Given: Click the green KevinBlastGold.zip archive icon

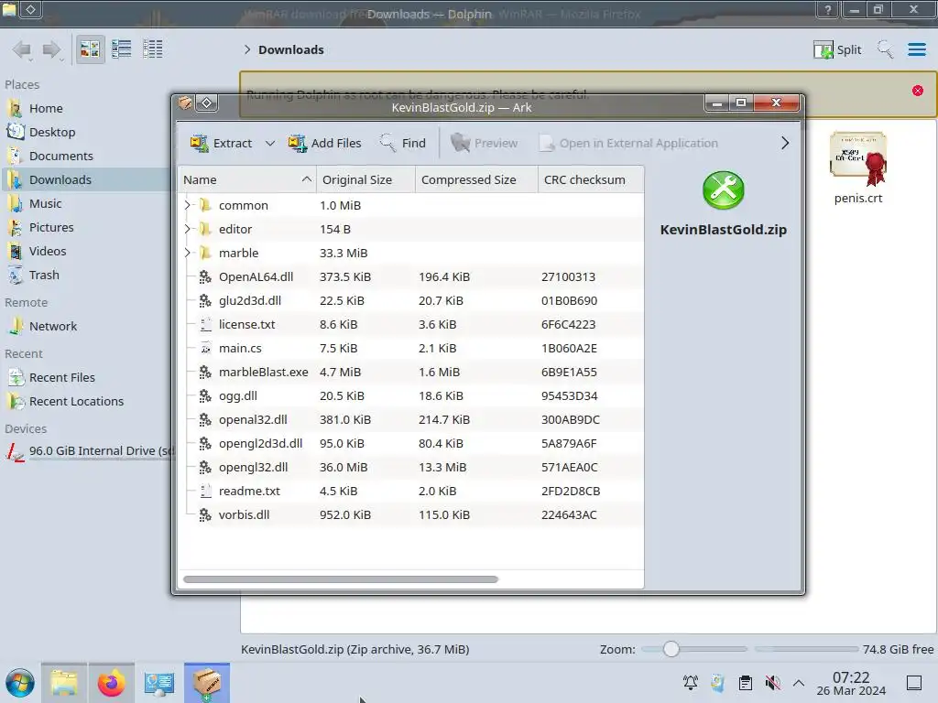Looking at the screenshot, I should [724, 190].
